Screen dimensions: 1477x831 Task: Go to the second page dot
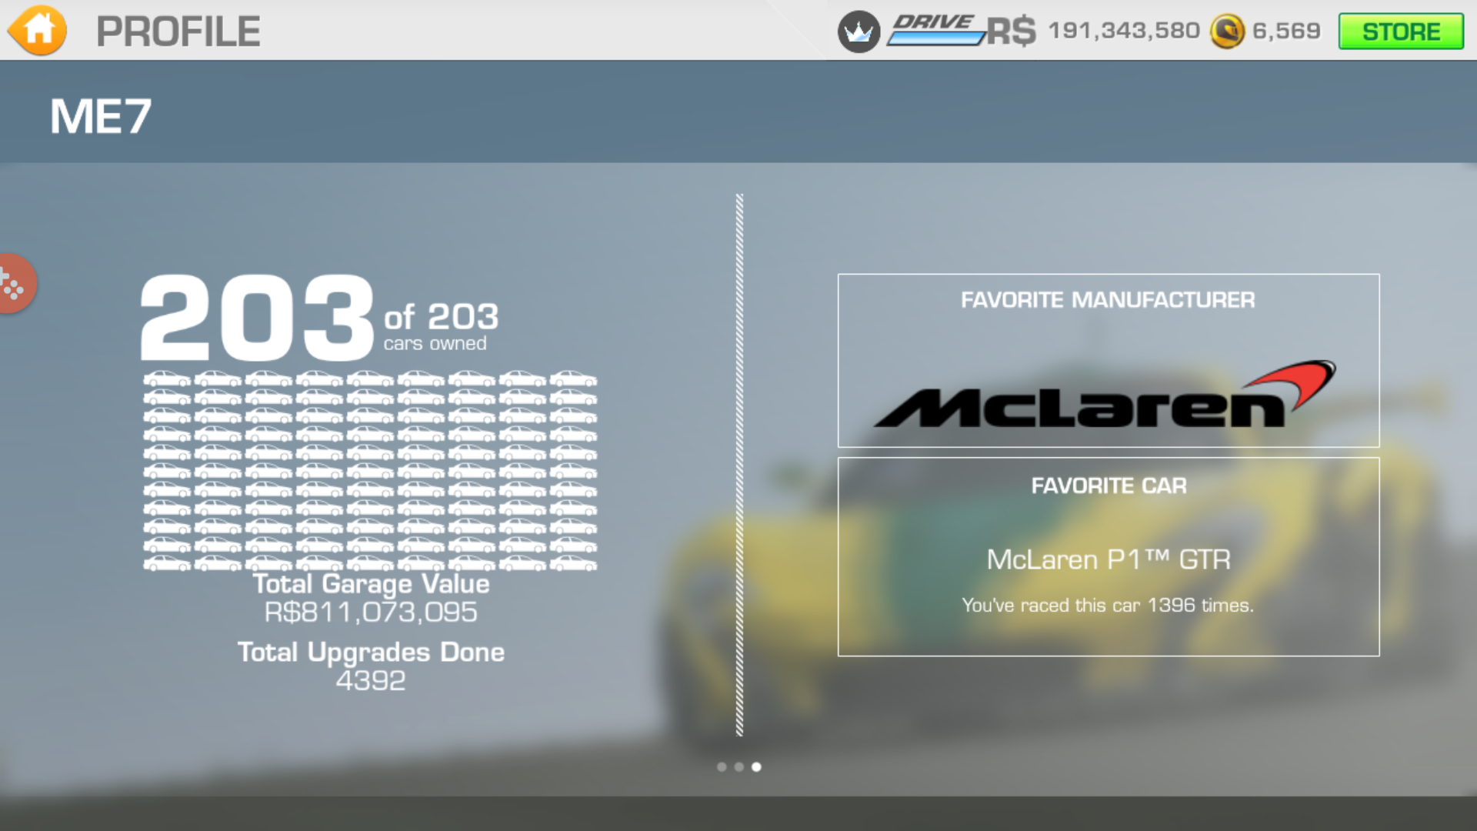[739, 767]
